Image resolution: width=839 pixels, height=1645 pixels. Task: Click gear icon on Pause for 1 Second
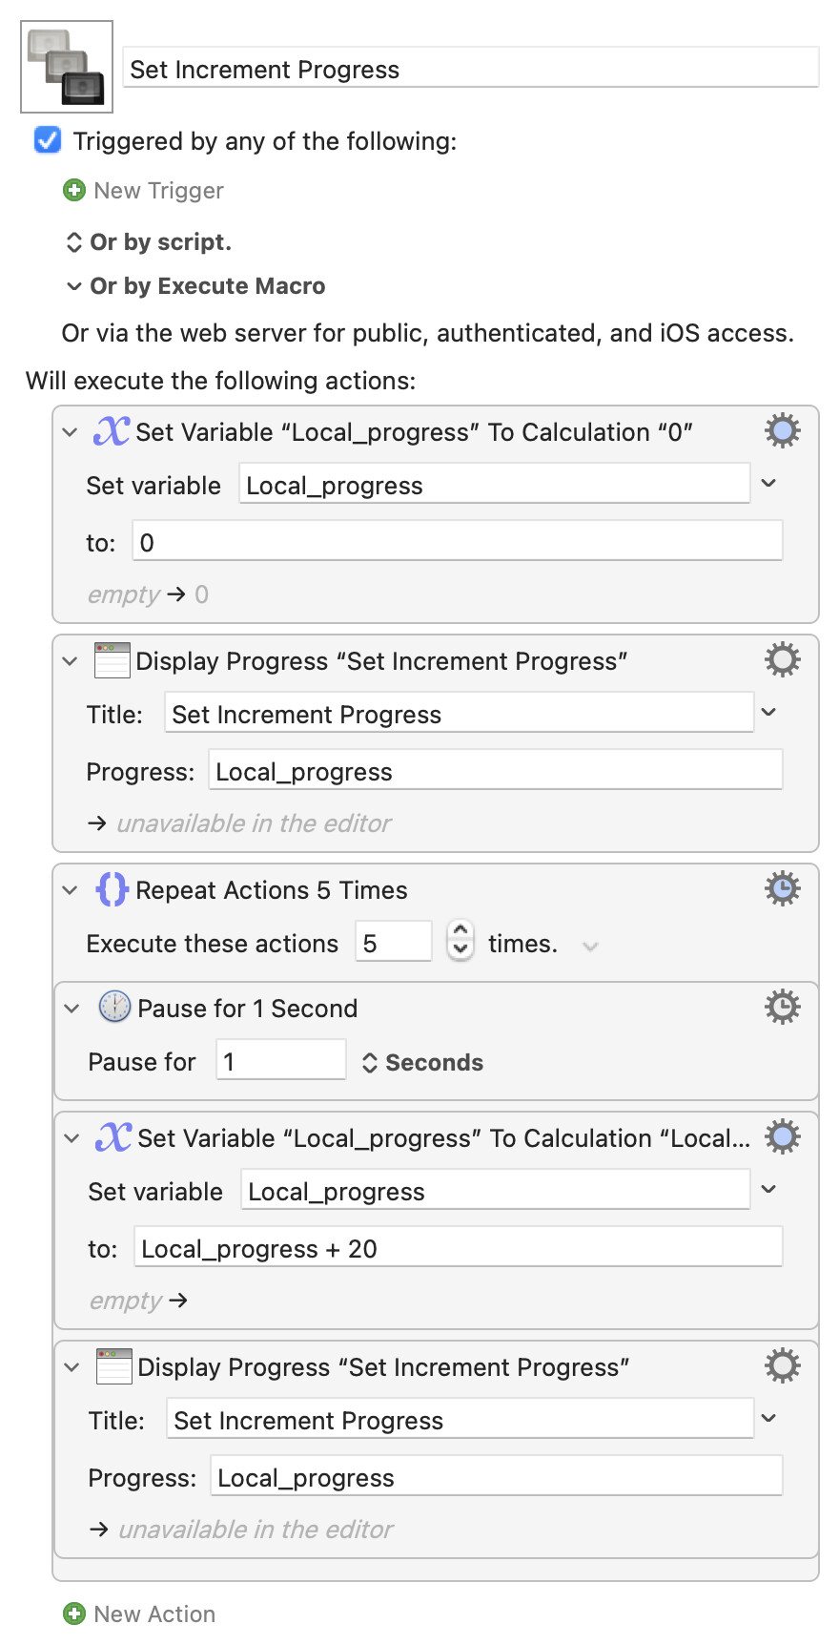point(783,1008)
